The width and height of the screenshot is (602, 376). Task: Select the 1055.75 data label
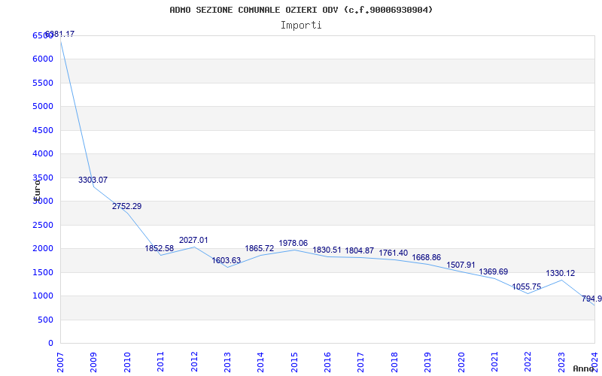click(526, 287)
